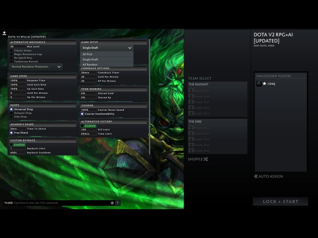Join the last Dire empty slot
Viewport: 318px width, 238px height.
coord(217,151)
